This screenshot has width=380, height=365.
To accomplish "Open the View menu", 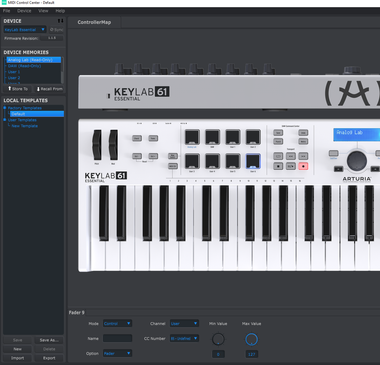I will pos(43,11).
